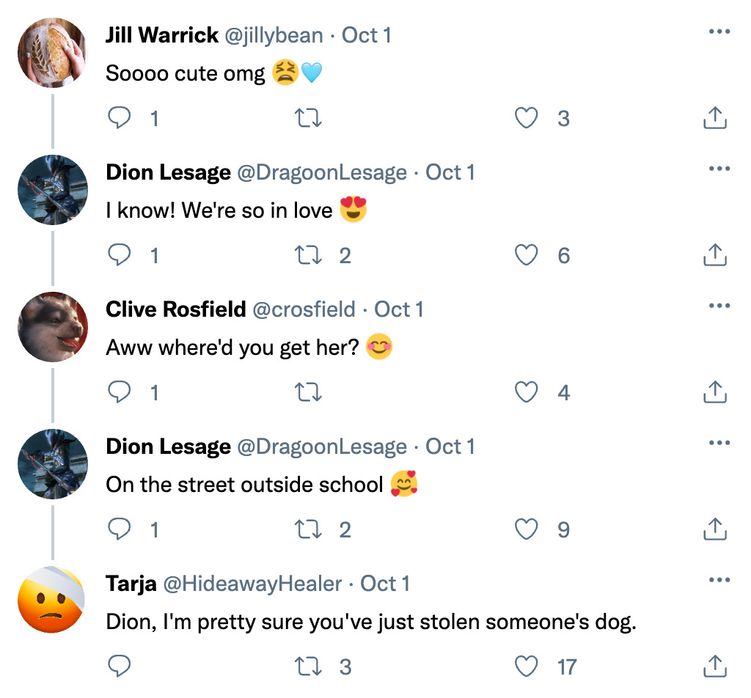The height and width of the screenshot is (698, 751).
Task: Open more options on Jill Warrick's tweet
Action: coord(719,32)
